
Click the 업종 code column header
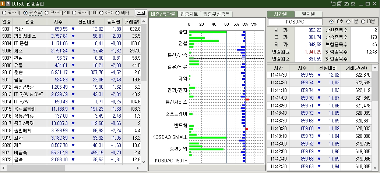7,22
